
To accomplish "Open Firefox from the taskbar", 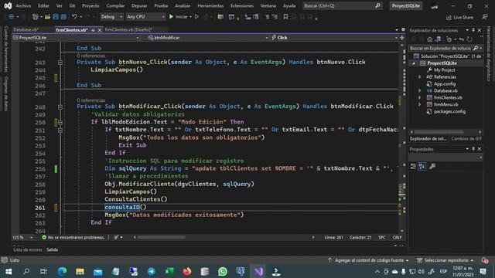I will 187,271.
